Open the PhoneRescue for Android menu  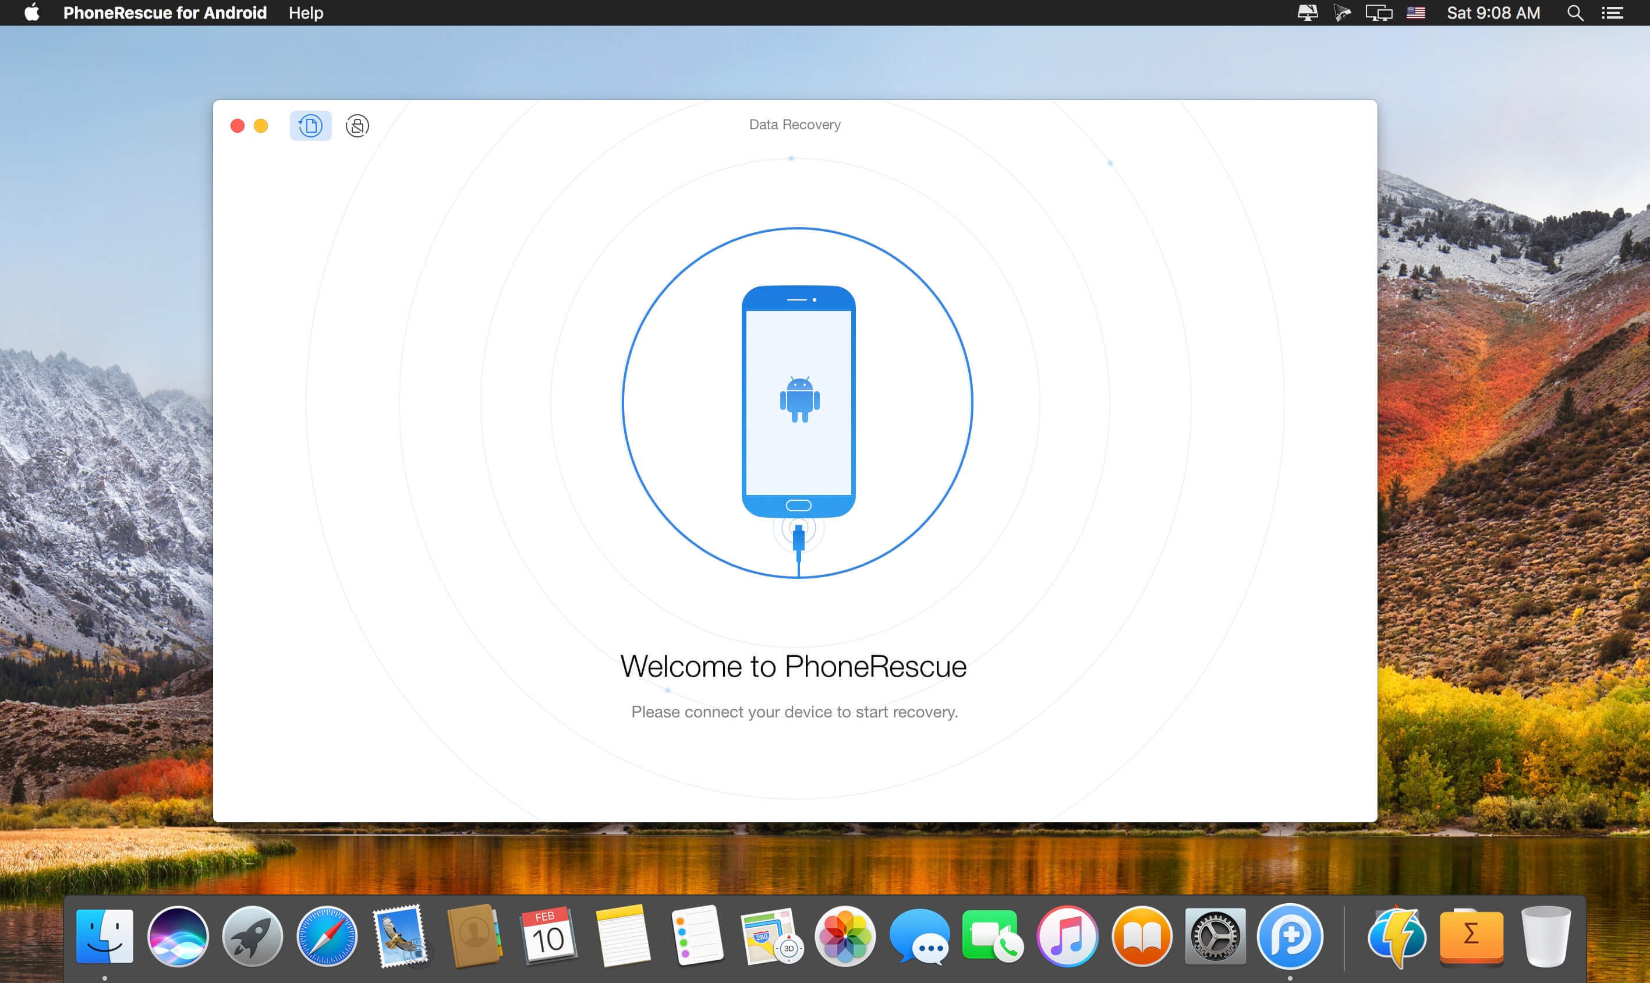(165, 13)
